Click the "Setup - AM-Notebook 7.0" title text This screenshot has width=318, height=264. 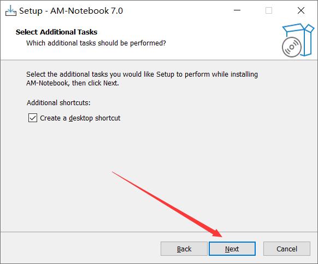(71, 11)
